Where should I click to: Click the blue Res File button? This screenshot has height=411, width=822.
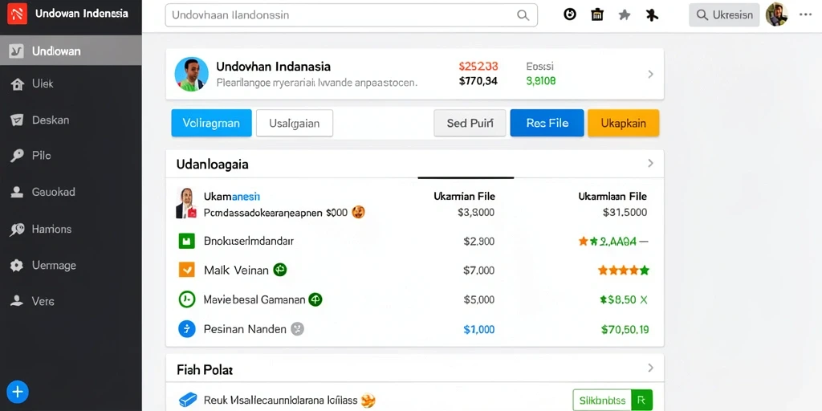[x=547, y=123]
